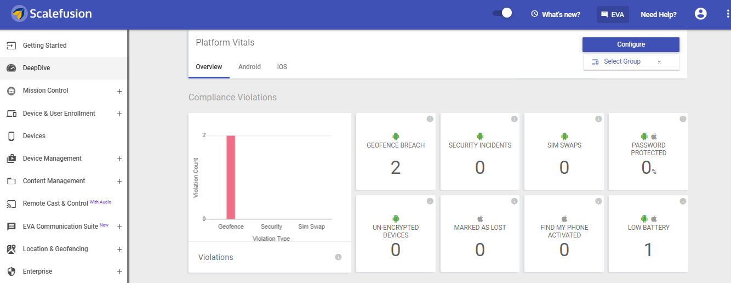Click the Location & Geofencing map icon
Viewport: 731px width, 283px height.
click(11, 249)
